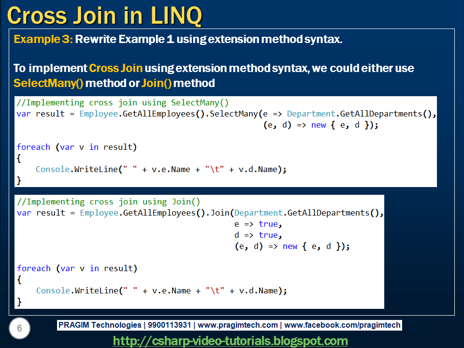Click phone number 9900113931 in footer
Screen dimensions: 464x348
[x=169, y=325]
